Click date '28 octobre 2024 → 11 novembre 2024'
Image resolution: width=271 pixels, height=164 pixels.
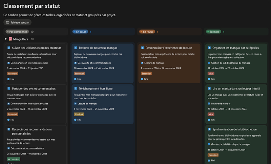tap(227, 109)
